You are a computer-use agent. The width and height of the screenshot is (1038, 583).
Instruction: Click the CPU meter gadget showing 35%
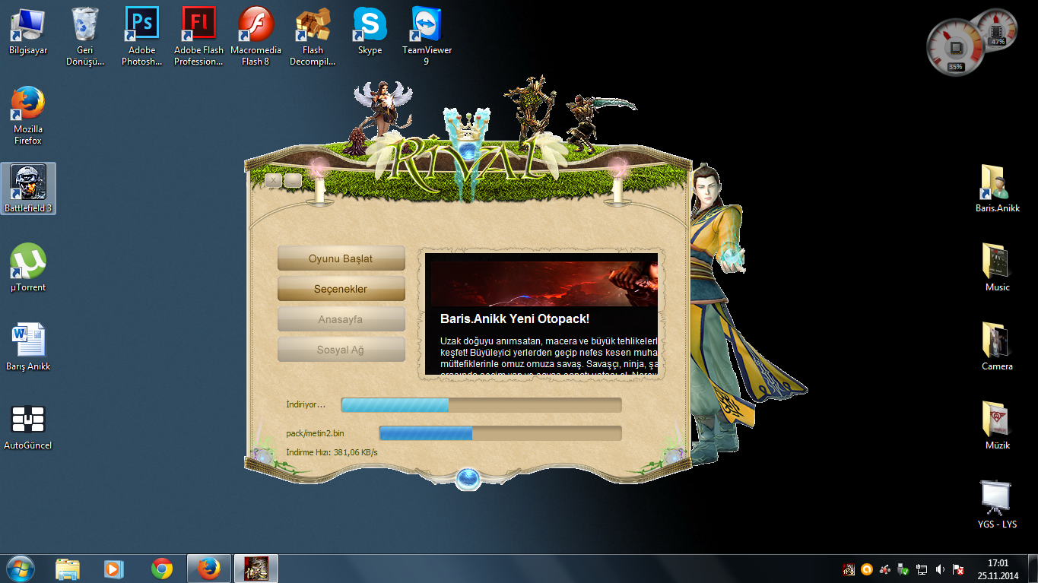coord(955,47)
